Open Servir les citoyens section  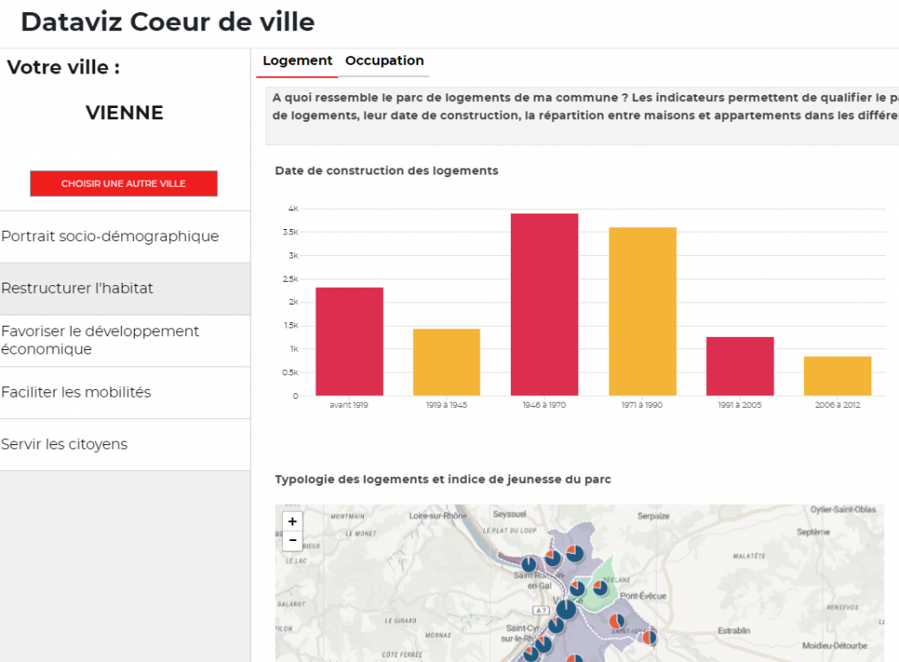click(x=125, y=445)
